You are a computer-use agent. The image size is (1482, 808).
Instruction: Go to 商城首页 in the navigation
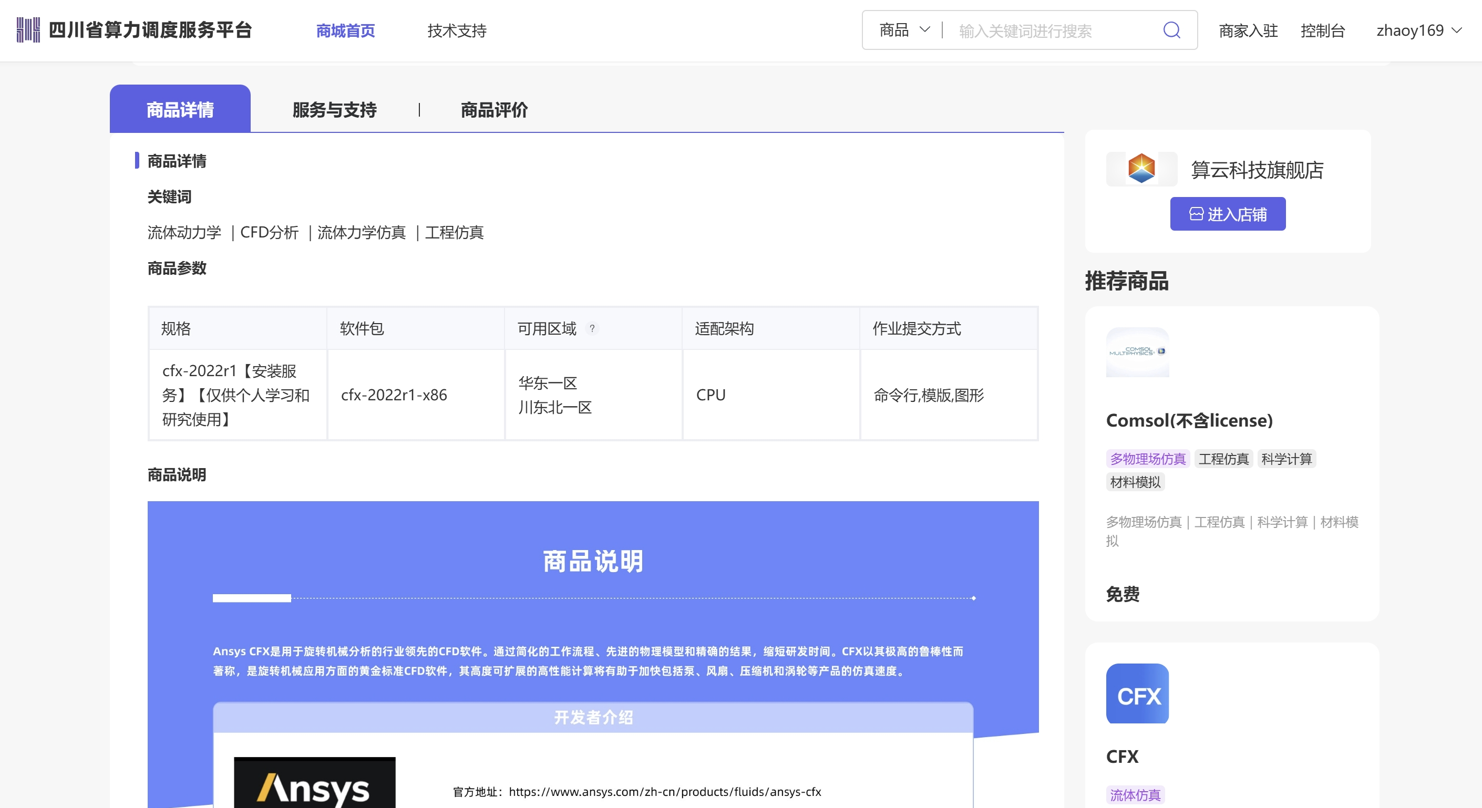[x=345, y=30]
